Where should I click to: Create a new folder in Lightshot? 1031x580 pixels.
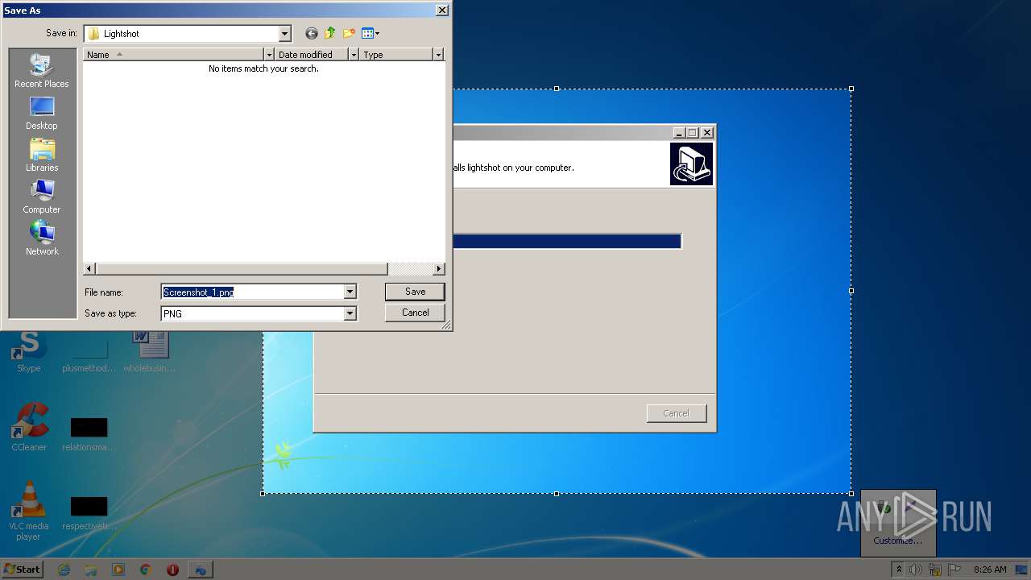349,34
